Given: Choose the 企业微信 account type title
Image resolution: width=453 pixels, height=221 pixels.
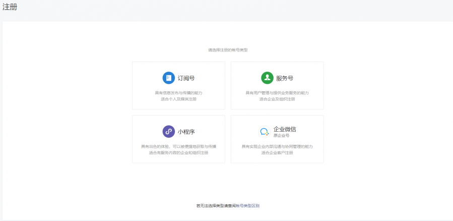Looking at the screenshot, I should point(285,129).
